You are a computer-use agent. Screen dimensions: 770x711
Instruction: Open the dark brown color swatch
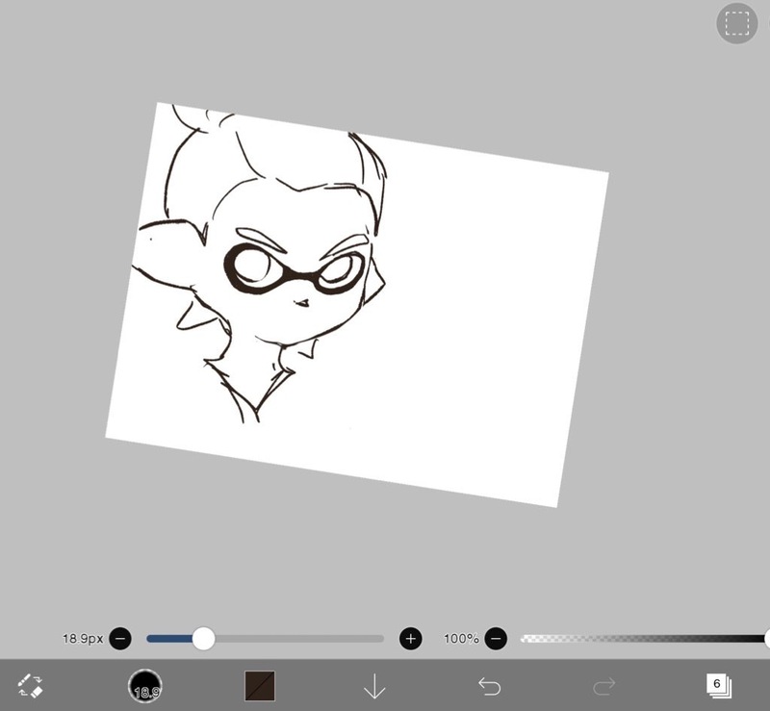tap(260, 686)
